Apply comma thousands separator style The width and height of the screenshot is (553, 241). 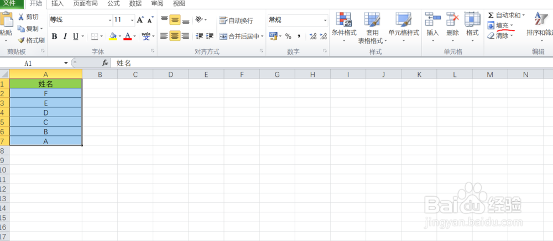click(x=299, y=36)
